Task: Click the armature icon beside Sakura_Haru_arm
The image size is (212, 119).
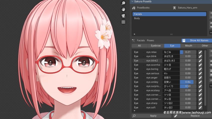Action: 174,8
